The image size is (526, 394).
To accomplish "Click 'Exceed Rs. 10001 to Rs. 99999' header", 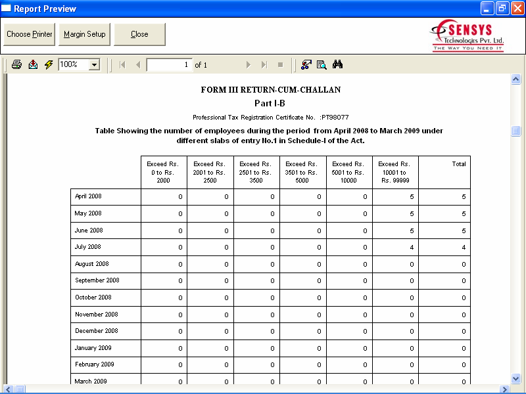I will pyautogui.click(x=394, y=172).
